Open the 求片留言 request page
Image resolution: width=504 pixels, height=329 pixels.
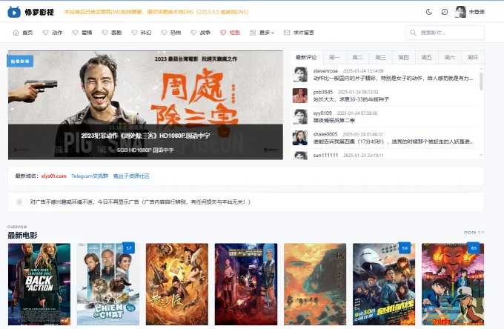[x=299, y=33]
